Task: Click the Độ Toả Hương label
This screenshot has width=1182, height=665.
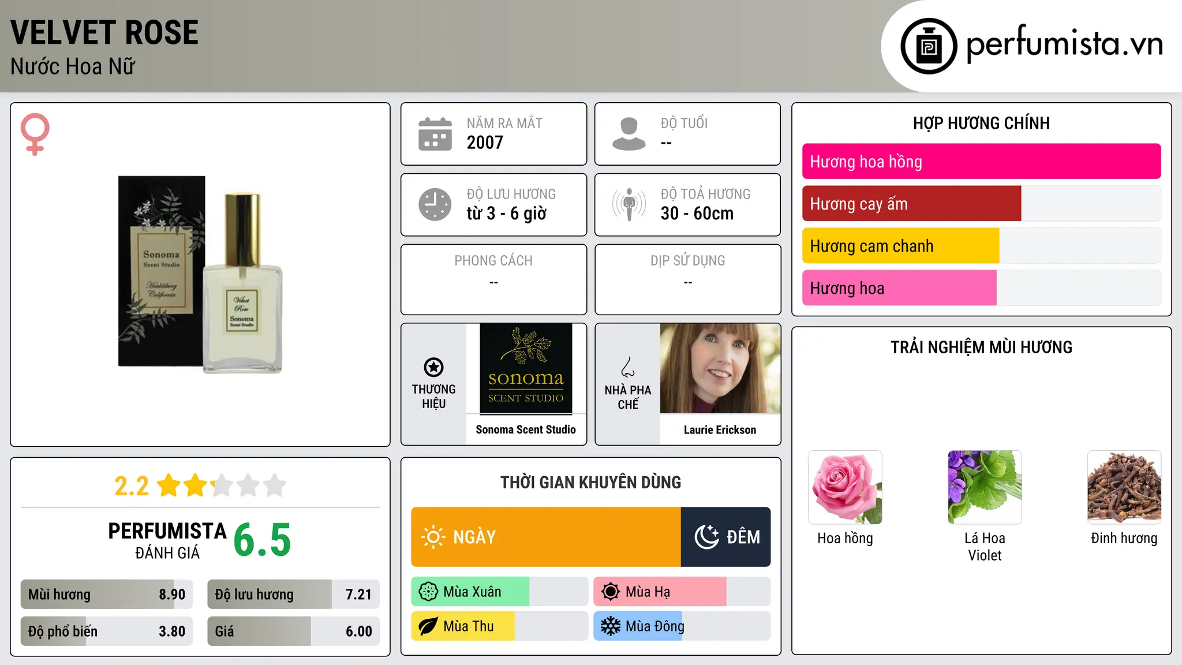Action: point(705,194)
